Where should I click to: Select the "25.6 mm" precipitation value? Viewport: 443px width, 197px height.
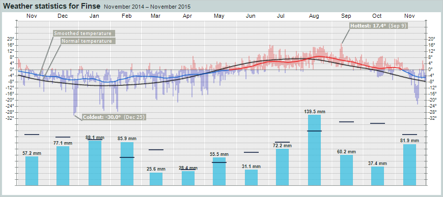[156, 169]
